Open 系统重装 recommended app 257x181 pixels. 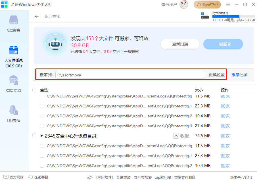124,177
